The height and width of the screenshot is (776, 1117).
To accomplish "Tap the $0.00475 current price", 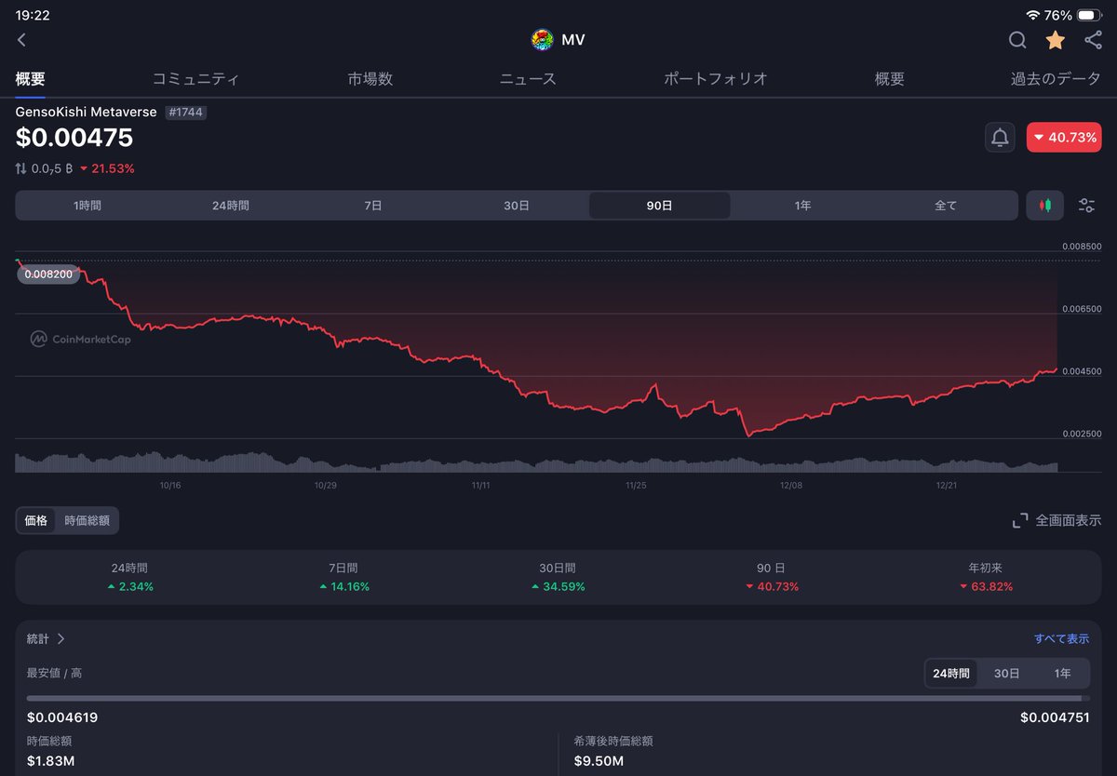I will click(74, 138).
